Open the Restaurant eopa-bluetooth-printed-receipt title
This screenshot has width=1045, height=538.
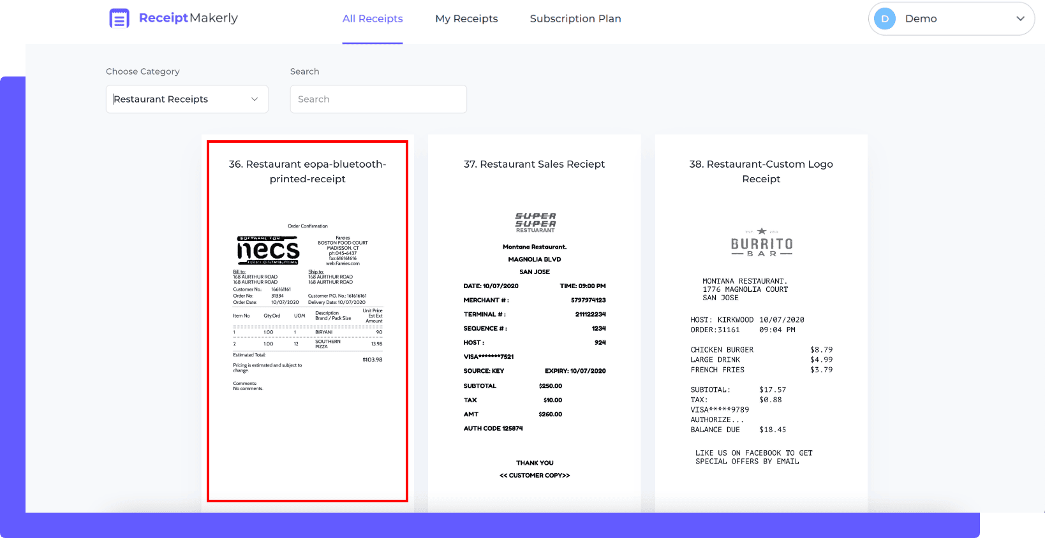[x=308, y=171]
